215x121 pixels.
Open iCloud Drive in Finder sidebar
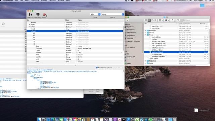tap(131, 48)
